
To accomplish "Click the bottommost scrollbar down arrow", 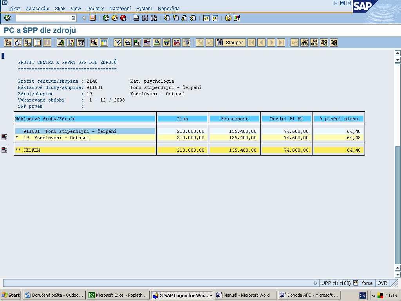I will [397, 275].
